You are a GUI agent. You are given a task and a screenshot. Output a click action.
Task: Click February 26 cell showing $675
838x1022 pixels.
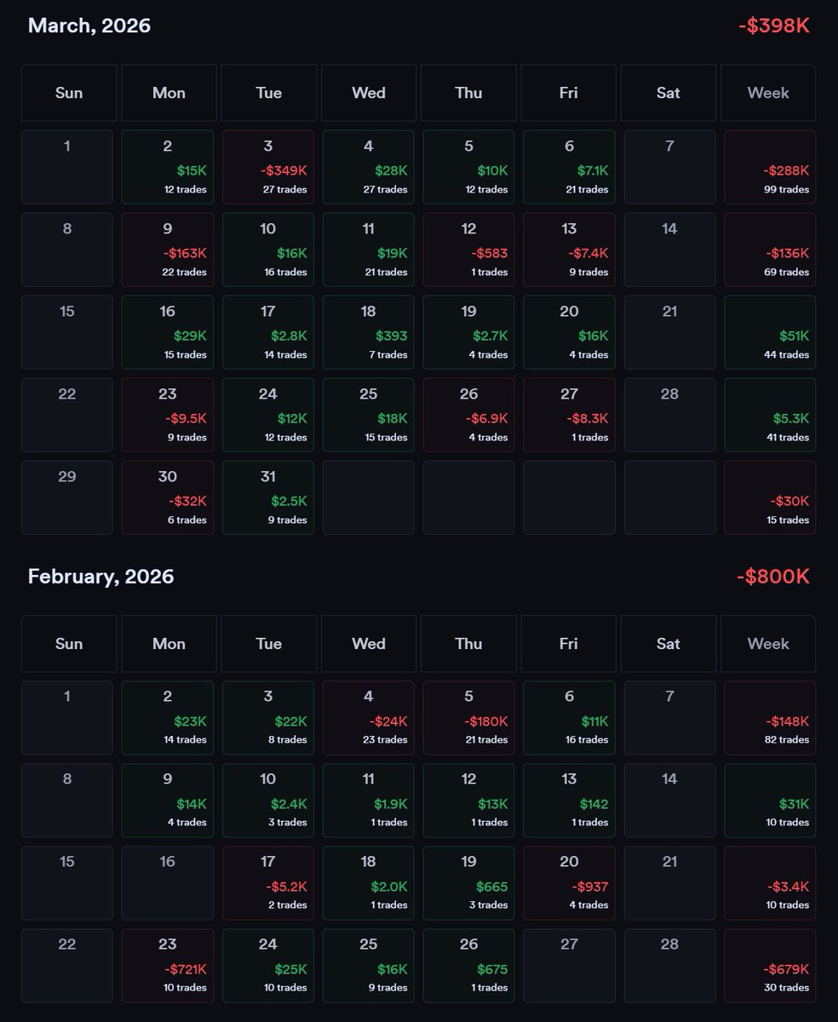coord(468,966)
